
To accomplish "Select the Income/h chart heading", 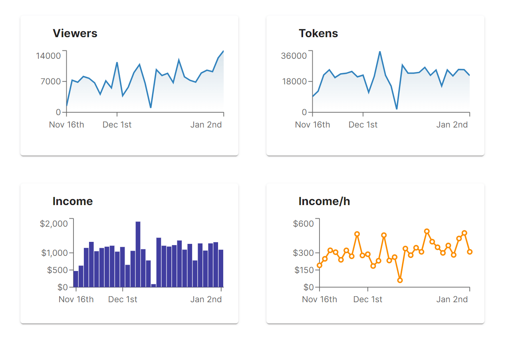I will [324, 201].
